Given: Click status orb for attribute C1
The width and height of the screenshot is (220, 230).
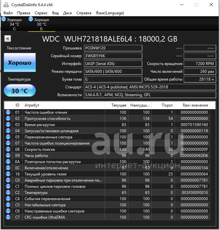Looking at the screenshot, I should pos(8,186).
